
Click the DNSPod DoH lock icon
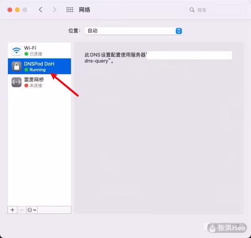(x=16, y=66)
